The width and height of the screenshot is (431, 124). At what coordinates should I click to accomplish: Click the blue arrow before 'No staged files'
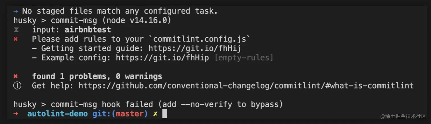click(x=16, y=11)
